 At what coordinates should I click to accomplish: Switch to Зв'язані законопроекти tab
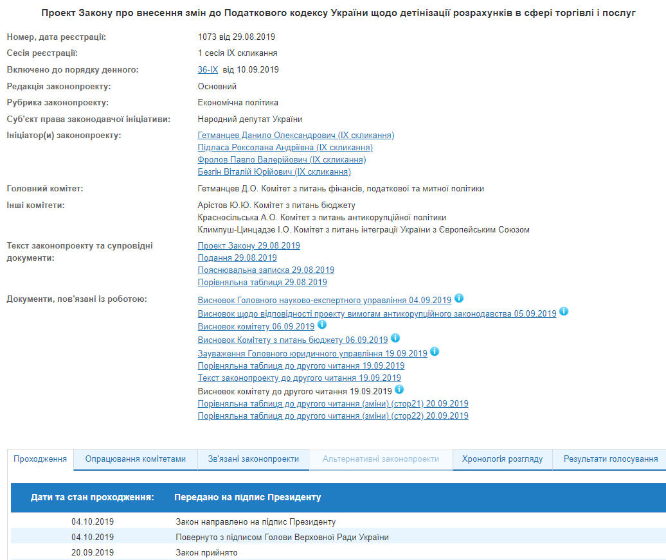tap(253, 459)
